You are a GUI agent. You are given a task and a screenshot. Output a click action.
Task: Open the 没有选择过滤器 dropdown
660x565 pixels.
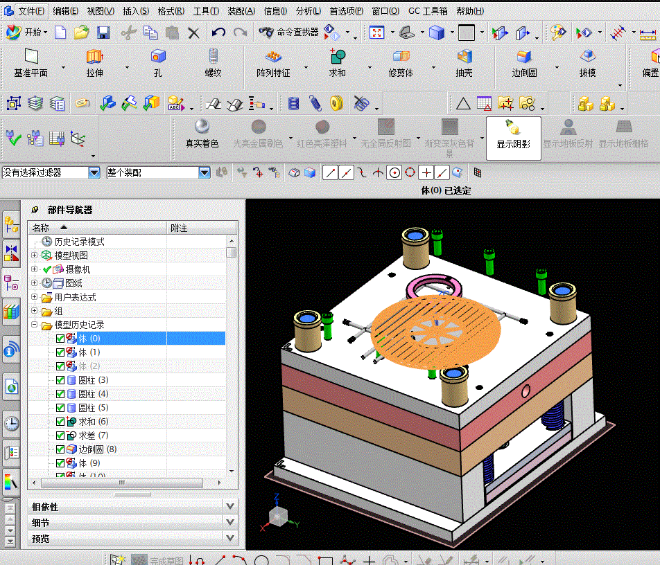(94, 172)
